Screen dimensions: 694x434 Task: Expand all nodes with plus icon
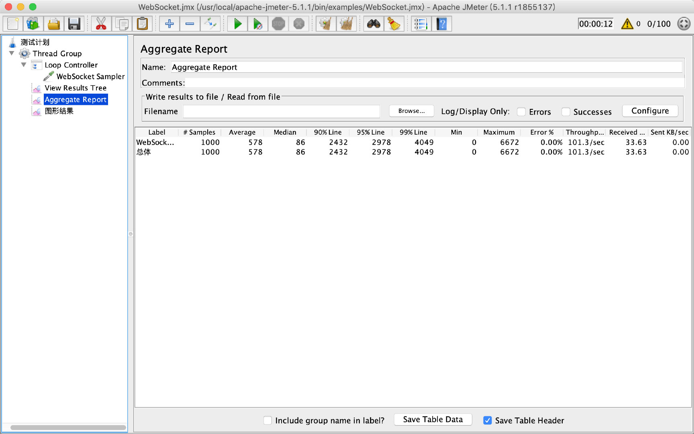(x=169, y=24)
